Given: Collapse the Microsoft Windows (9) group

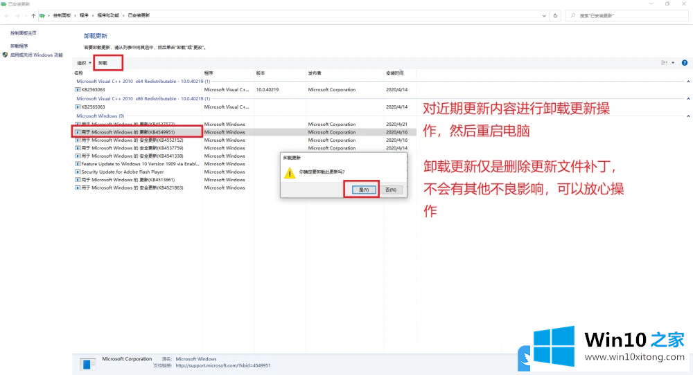Looking at the screenshot, I should pyautogui.click(x=687, y=116).
